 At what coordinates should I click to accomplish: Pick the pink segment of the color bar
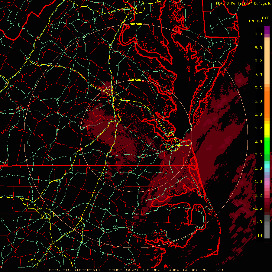pyautogui.click(x=267, y=183)
